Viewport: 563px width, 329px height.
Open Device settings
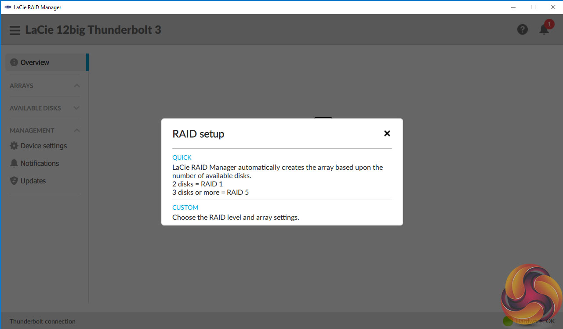click(x=38, y=146)
